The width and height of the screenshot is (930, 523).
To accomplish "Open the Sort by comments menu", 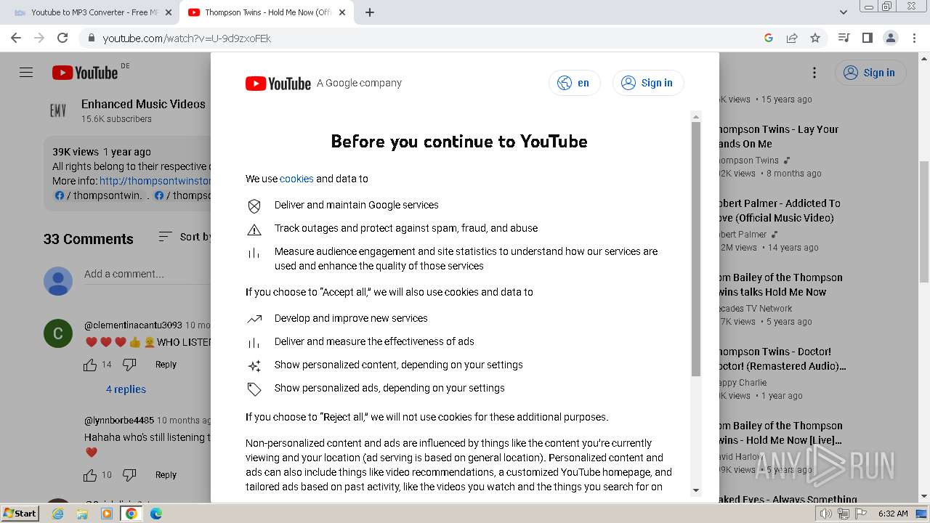I will 185,237.
